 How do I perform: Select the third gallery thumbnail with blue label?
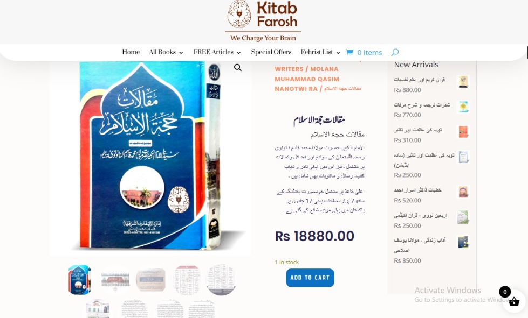[150, 280]
